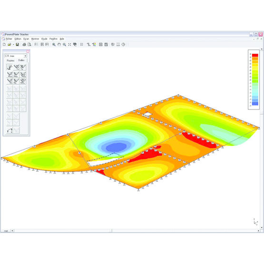Screen dimensions: 264x264
Task: Toggle the color-scale display toolbar icon
Action: click(94, 44)
